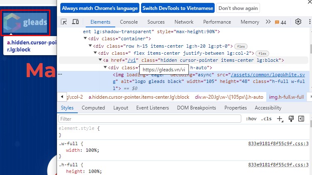Open the ellipsis actions for selected img node
The width and height of the screenshot is (312, 175).
click(x=60, y=74)
